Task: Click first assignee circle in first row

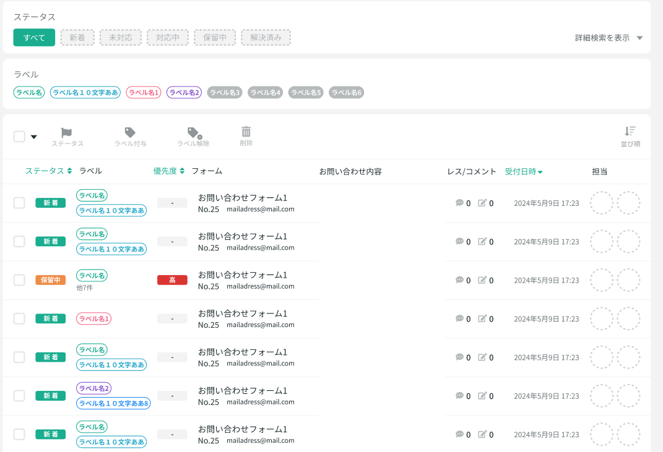Action: pyautogui.click(x=601, y=203)
